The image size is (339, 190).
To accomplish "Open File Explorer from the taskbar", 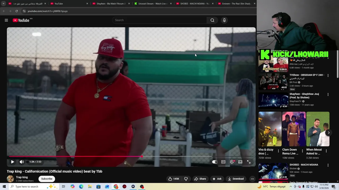I will tap(90, 187).
